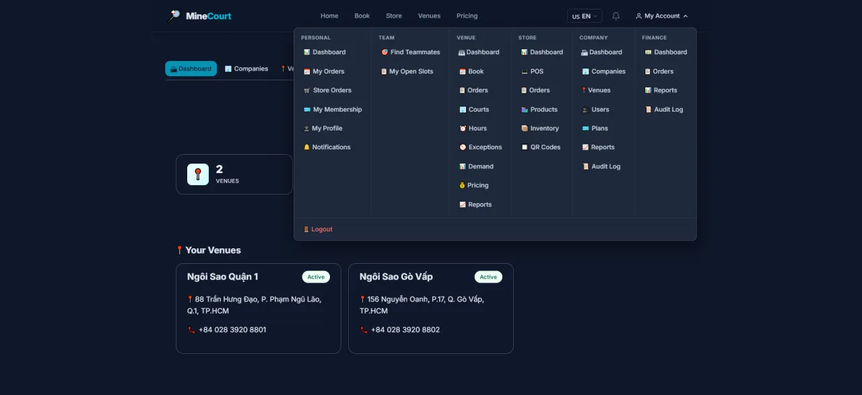Click the venue pin icon tile

pos(198,174)
